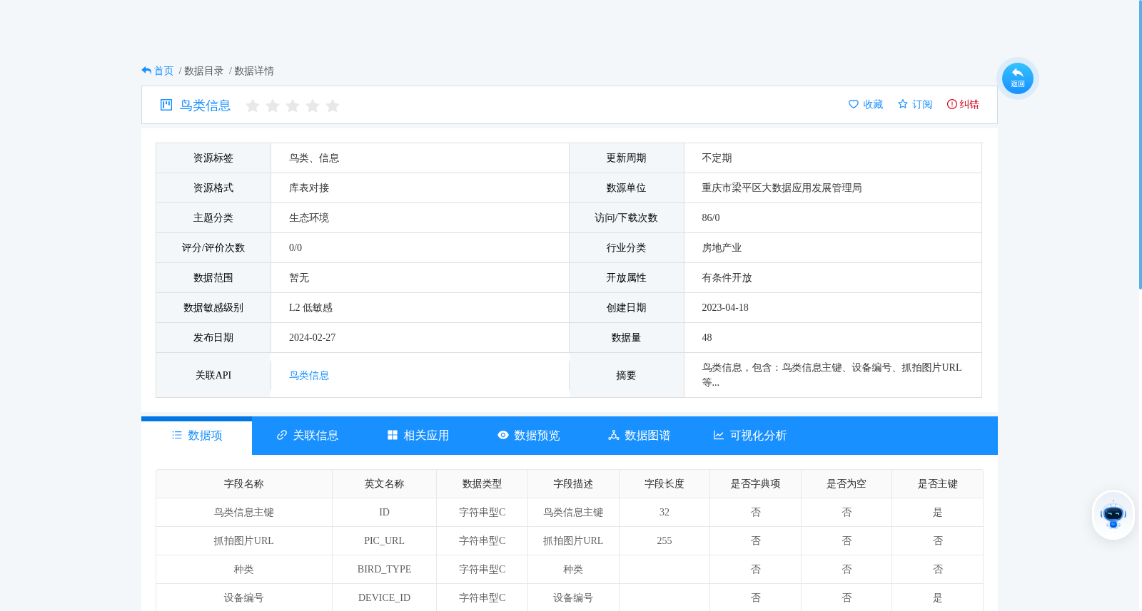Image resolution: width=1142 pixels, height=611 pixels.
Task: Click the star icon for 订阅
Action: point(903,104)
